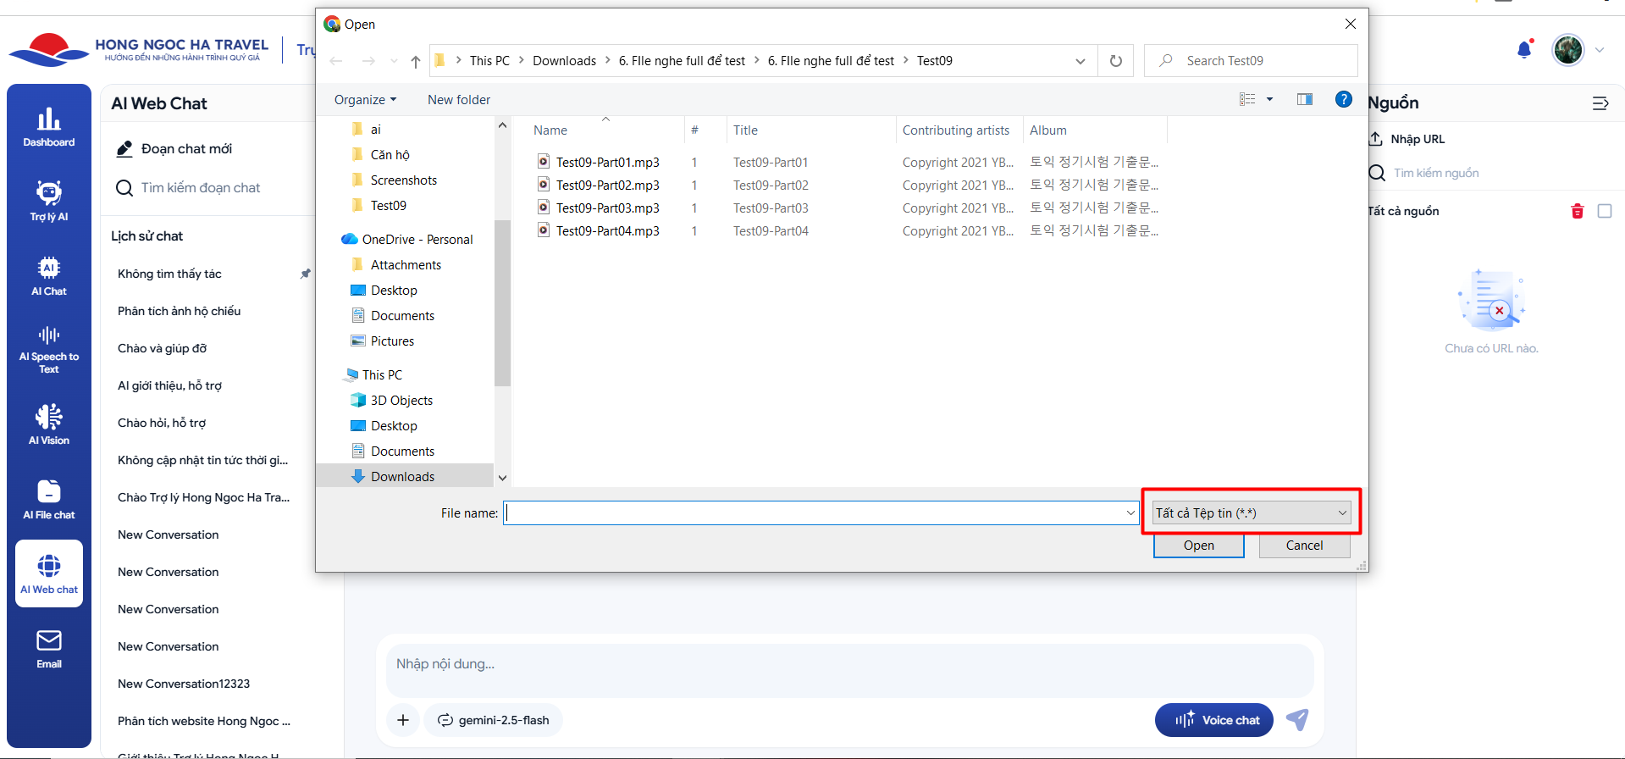Open AI File chat section
Screen dimensions: 1625x759
tap(49, 499)
